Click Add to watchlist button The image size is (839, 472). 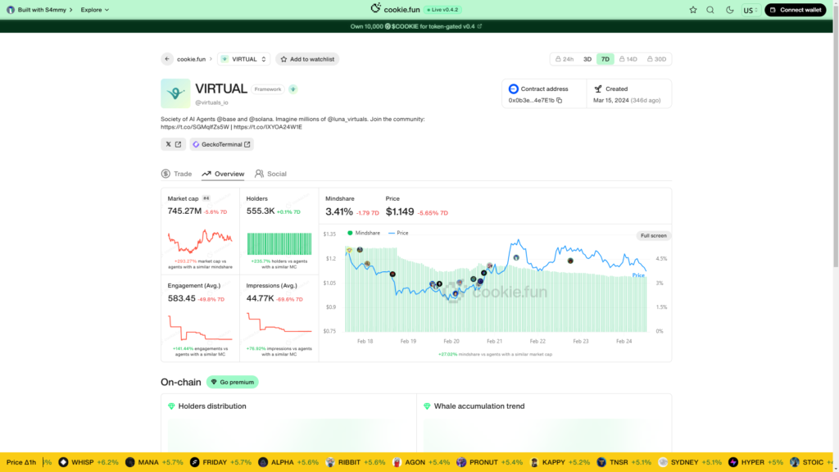click(x=307, y=59)
